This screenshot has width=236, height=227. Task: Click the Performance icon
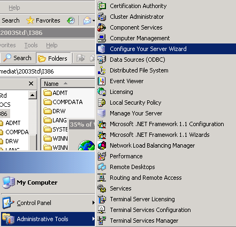point(102,156)
